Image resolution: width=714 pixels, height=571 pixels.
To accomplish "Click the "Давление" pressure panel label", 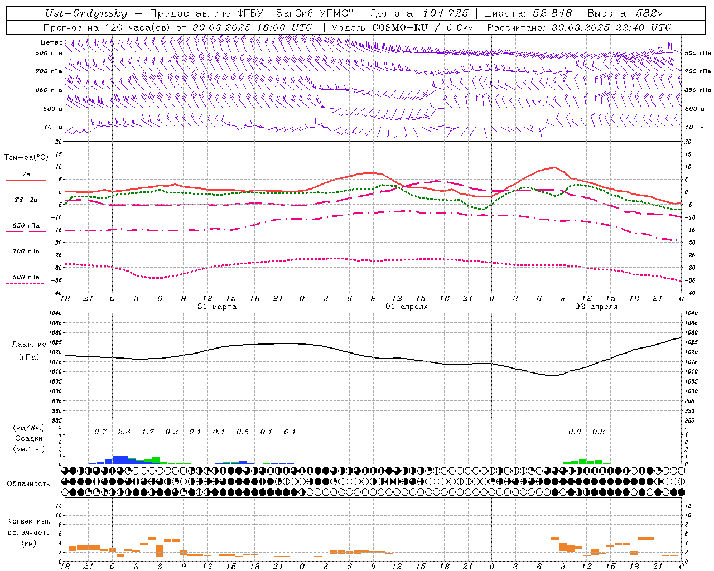I will (29, 345).
